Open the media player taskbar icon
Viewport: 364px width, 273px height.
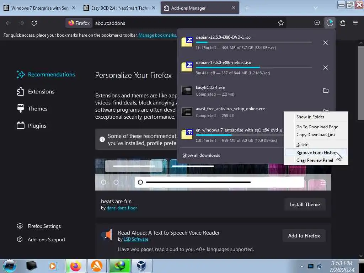(x=53, y=266)
